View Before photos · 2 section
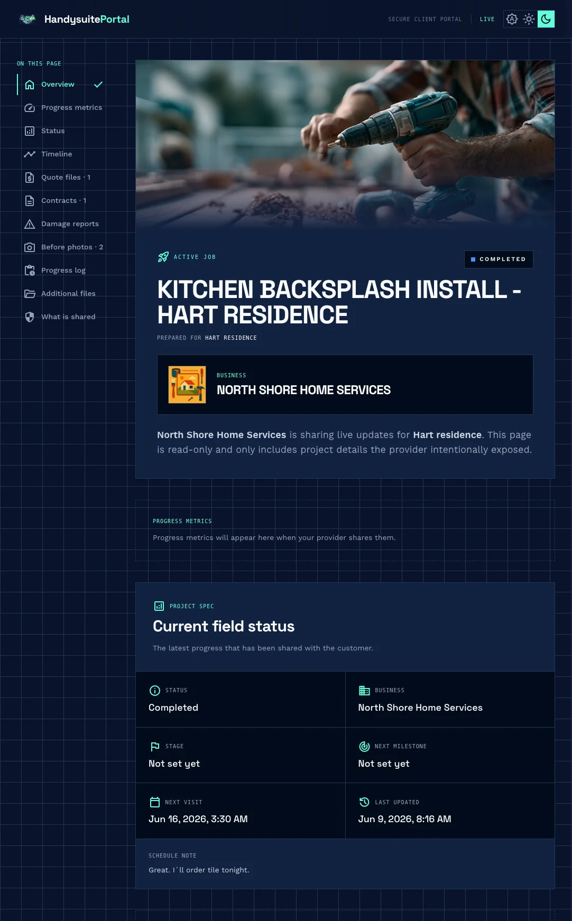 64,247
